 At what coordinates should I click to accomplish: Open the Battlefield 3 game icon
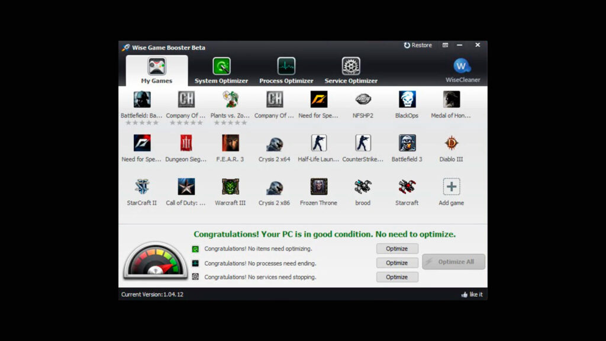pos(407,143)
